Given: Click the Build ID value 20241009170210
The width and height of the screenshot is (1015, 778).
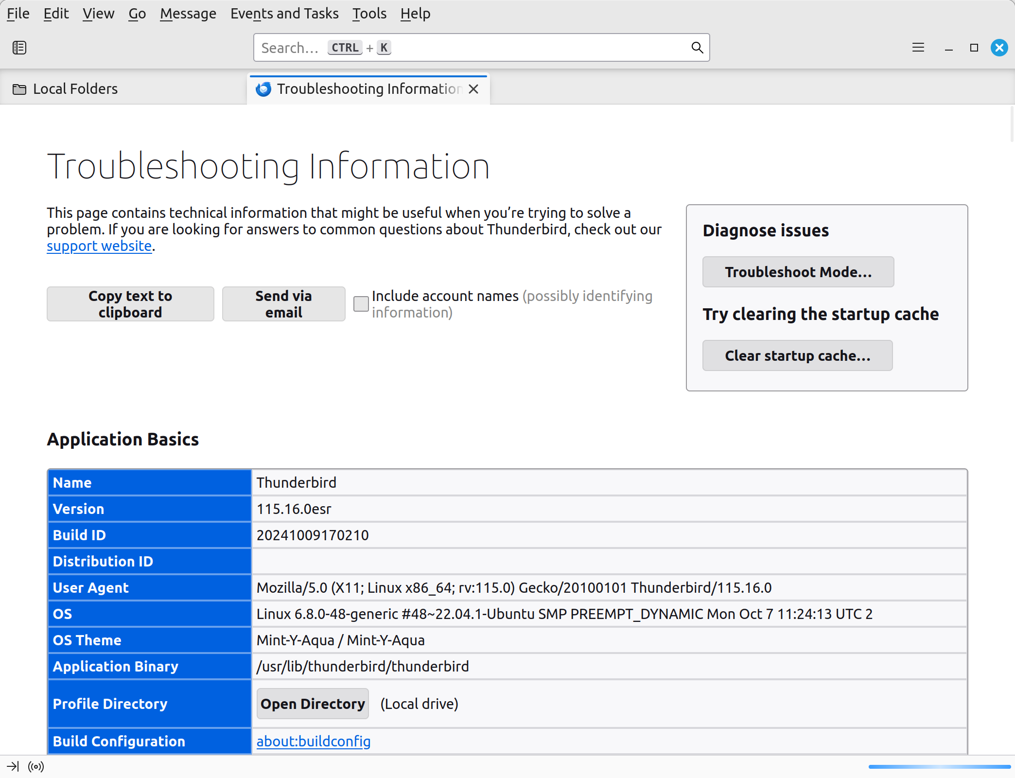Looking at the screenshot, I should coord(313,535).
